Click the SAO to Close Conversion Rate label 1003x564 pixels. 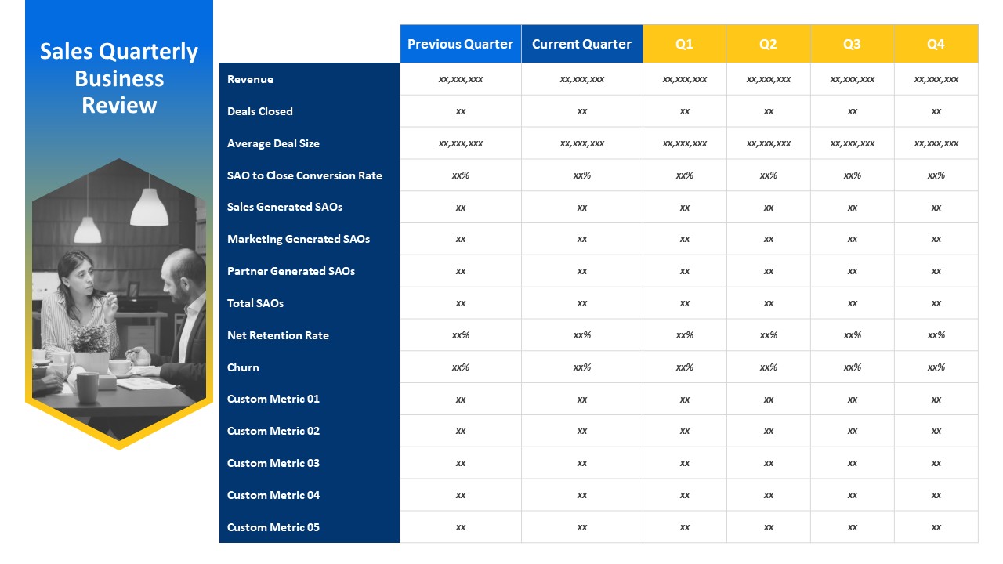point(303,175)
